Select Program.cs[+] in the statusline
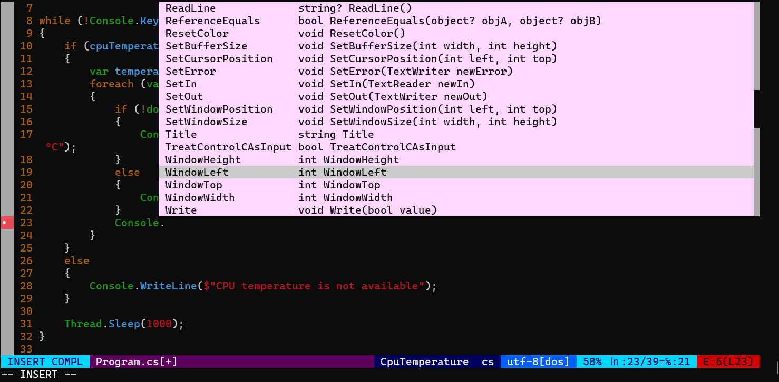Screen dimensions: 779x382 point(136,361)
